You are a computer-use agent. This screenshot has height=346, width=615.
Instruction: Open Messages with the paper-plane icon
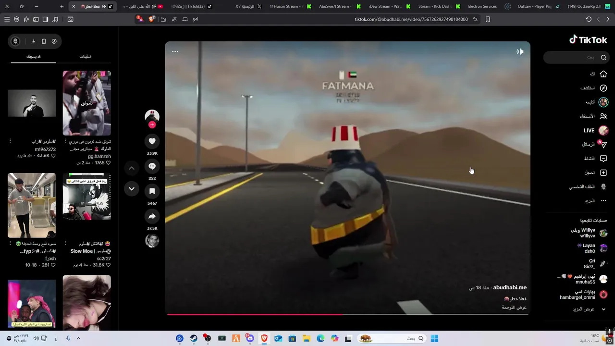pyautogui.click(x=603, y=144)
